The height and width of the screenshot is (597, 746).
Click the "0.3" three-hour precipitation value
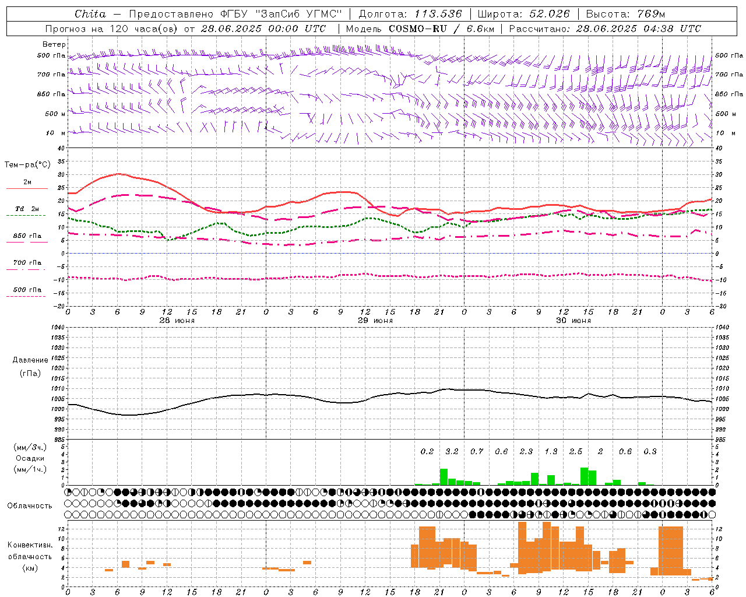click(x=650, y=452)
